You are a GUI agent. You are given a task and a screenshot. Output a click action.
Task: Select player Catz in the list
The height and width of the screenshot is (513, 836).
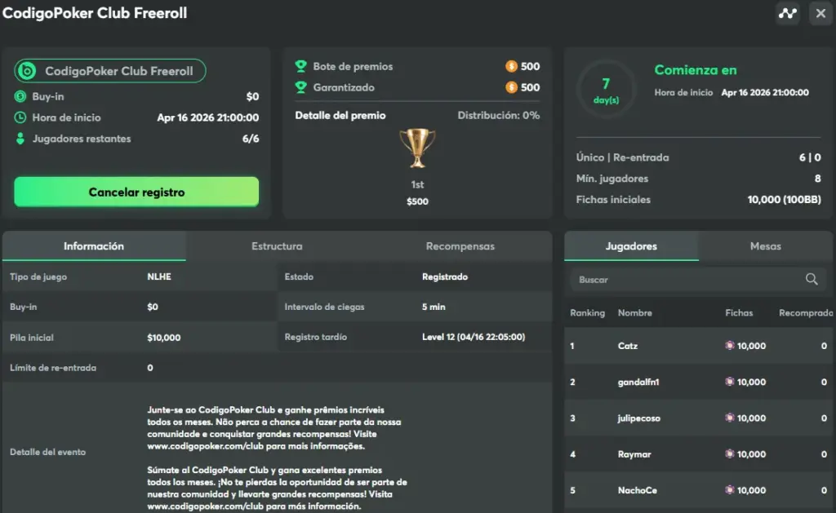pyautogui.click(x=699, y=346)
